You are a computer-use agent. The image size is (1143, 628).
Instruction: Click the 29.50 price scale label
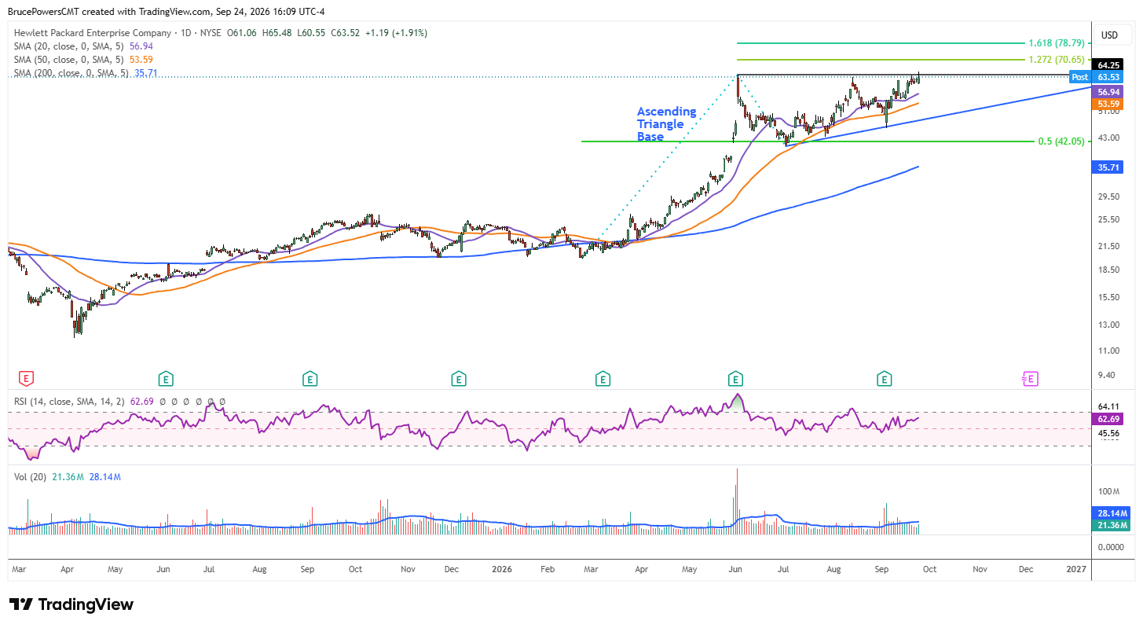(1108, 197)
